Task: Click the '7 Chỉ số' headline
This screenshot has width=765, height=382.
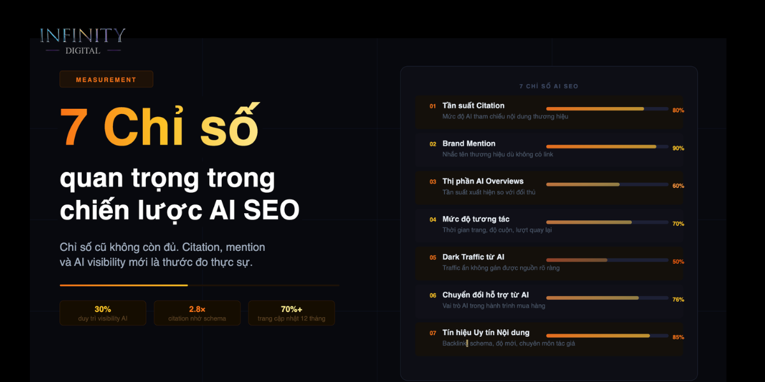Action: click(x=159, y=125)
